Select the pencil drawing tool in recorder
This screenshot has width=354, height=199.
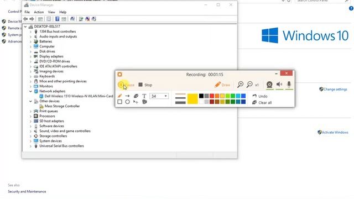click(119, 96)
